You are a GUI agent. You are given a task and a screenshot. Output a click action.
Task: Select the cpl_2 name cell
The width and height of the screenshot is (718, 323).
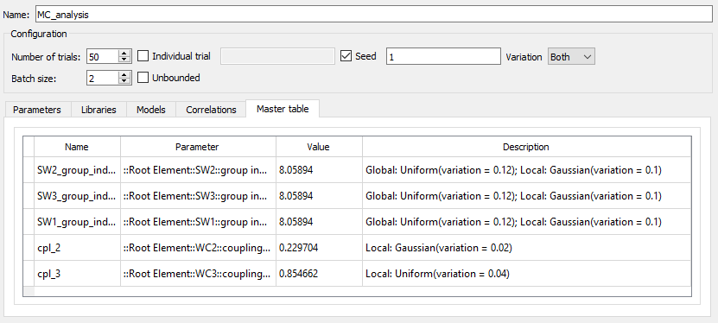click(x=77, y=248)
